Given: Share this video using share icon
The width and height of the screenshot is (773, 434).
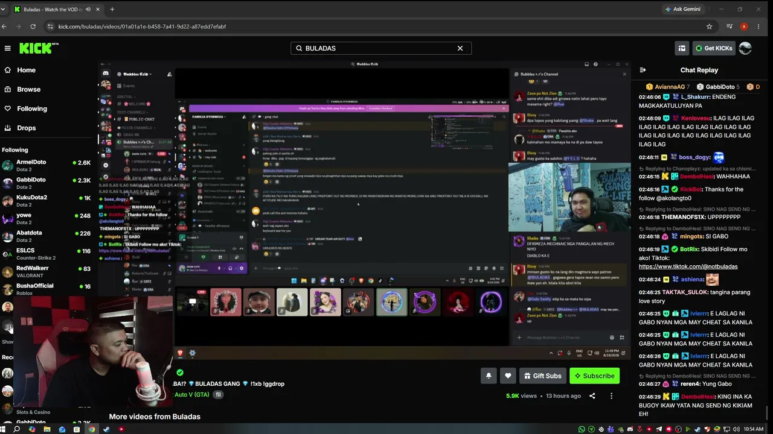Looking at the screenshot, I should (x=592, y=396).
